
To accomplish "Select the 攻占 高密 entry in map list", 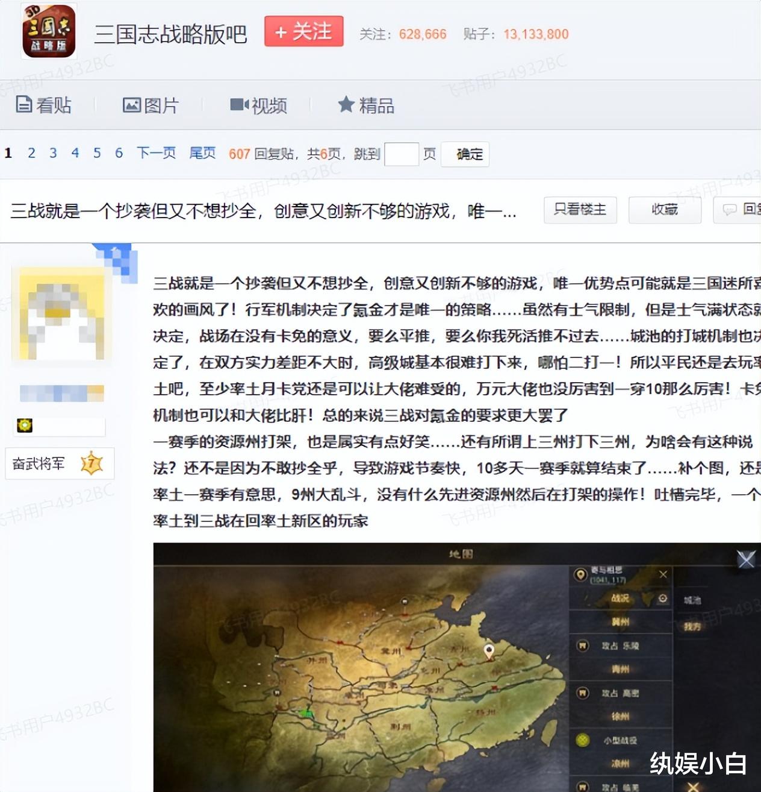I will click(x=620, y=693).
